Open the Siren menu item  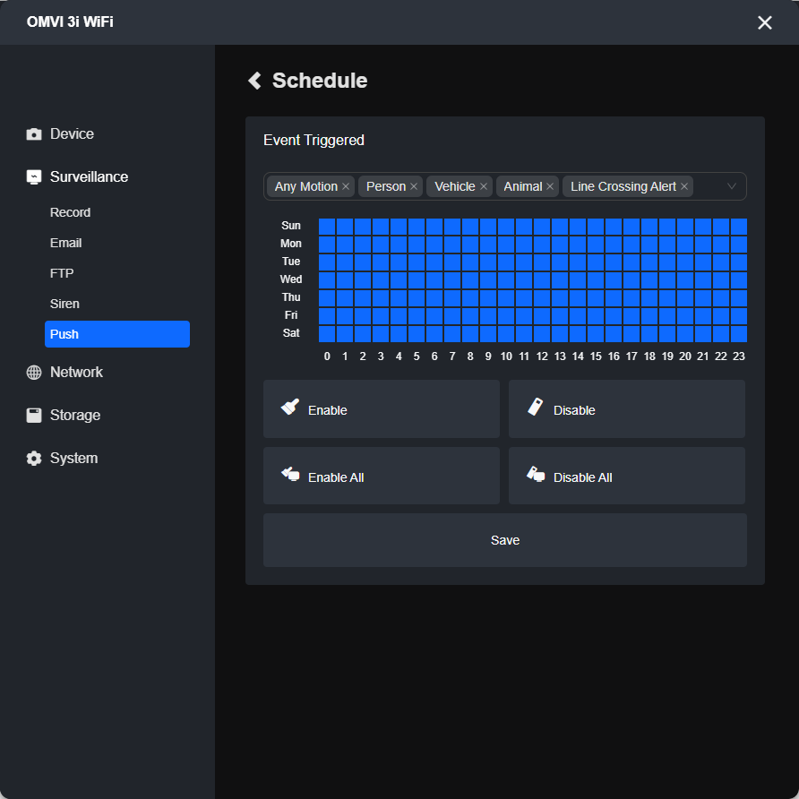(x=64, y=304)
